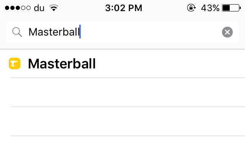Place cursor at blue text caret in search
245x164 pixels.
click(x=80, y=32)
